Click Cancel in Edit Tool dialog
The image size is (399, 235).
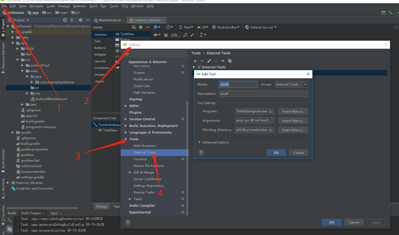click(x=298, y=152)
